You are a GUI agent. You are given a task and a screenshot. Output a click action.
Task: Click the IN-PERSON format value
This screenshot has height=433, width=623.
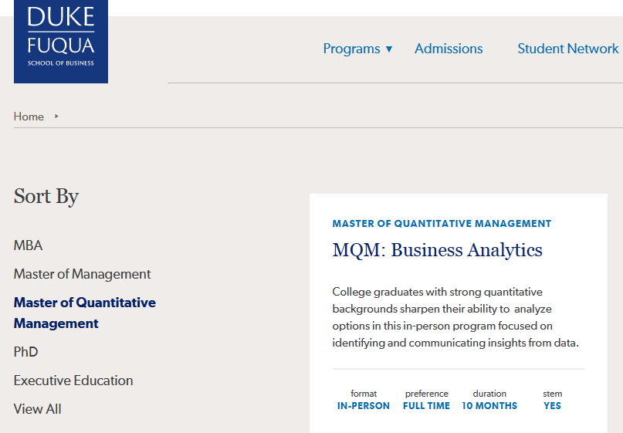point(364,406)
